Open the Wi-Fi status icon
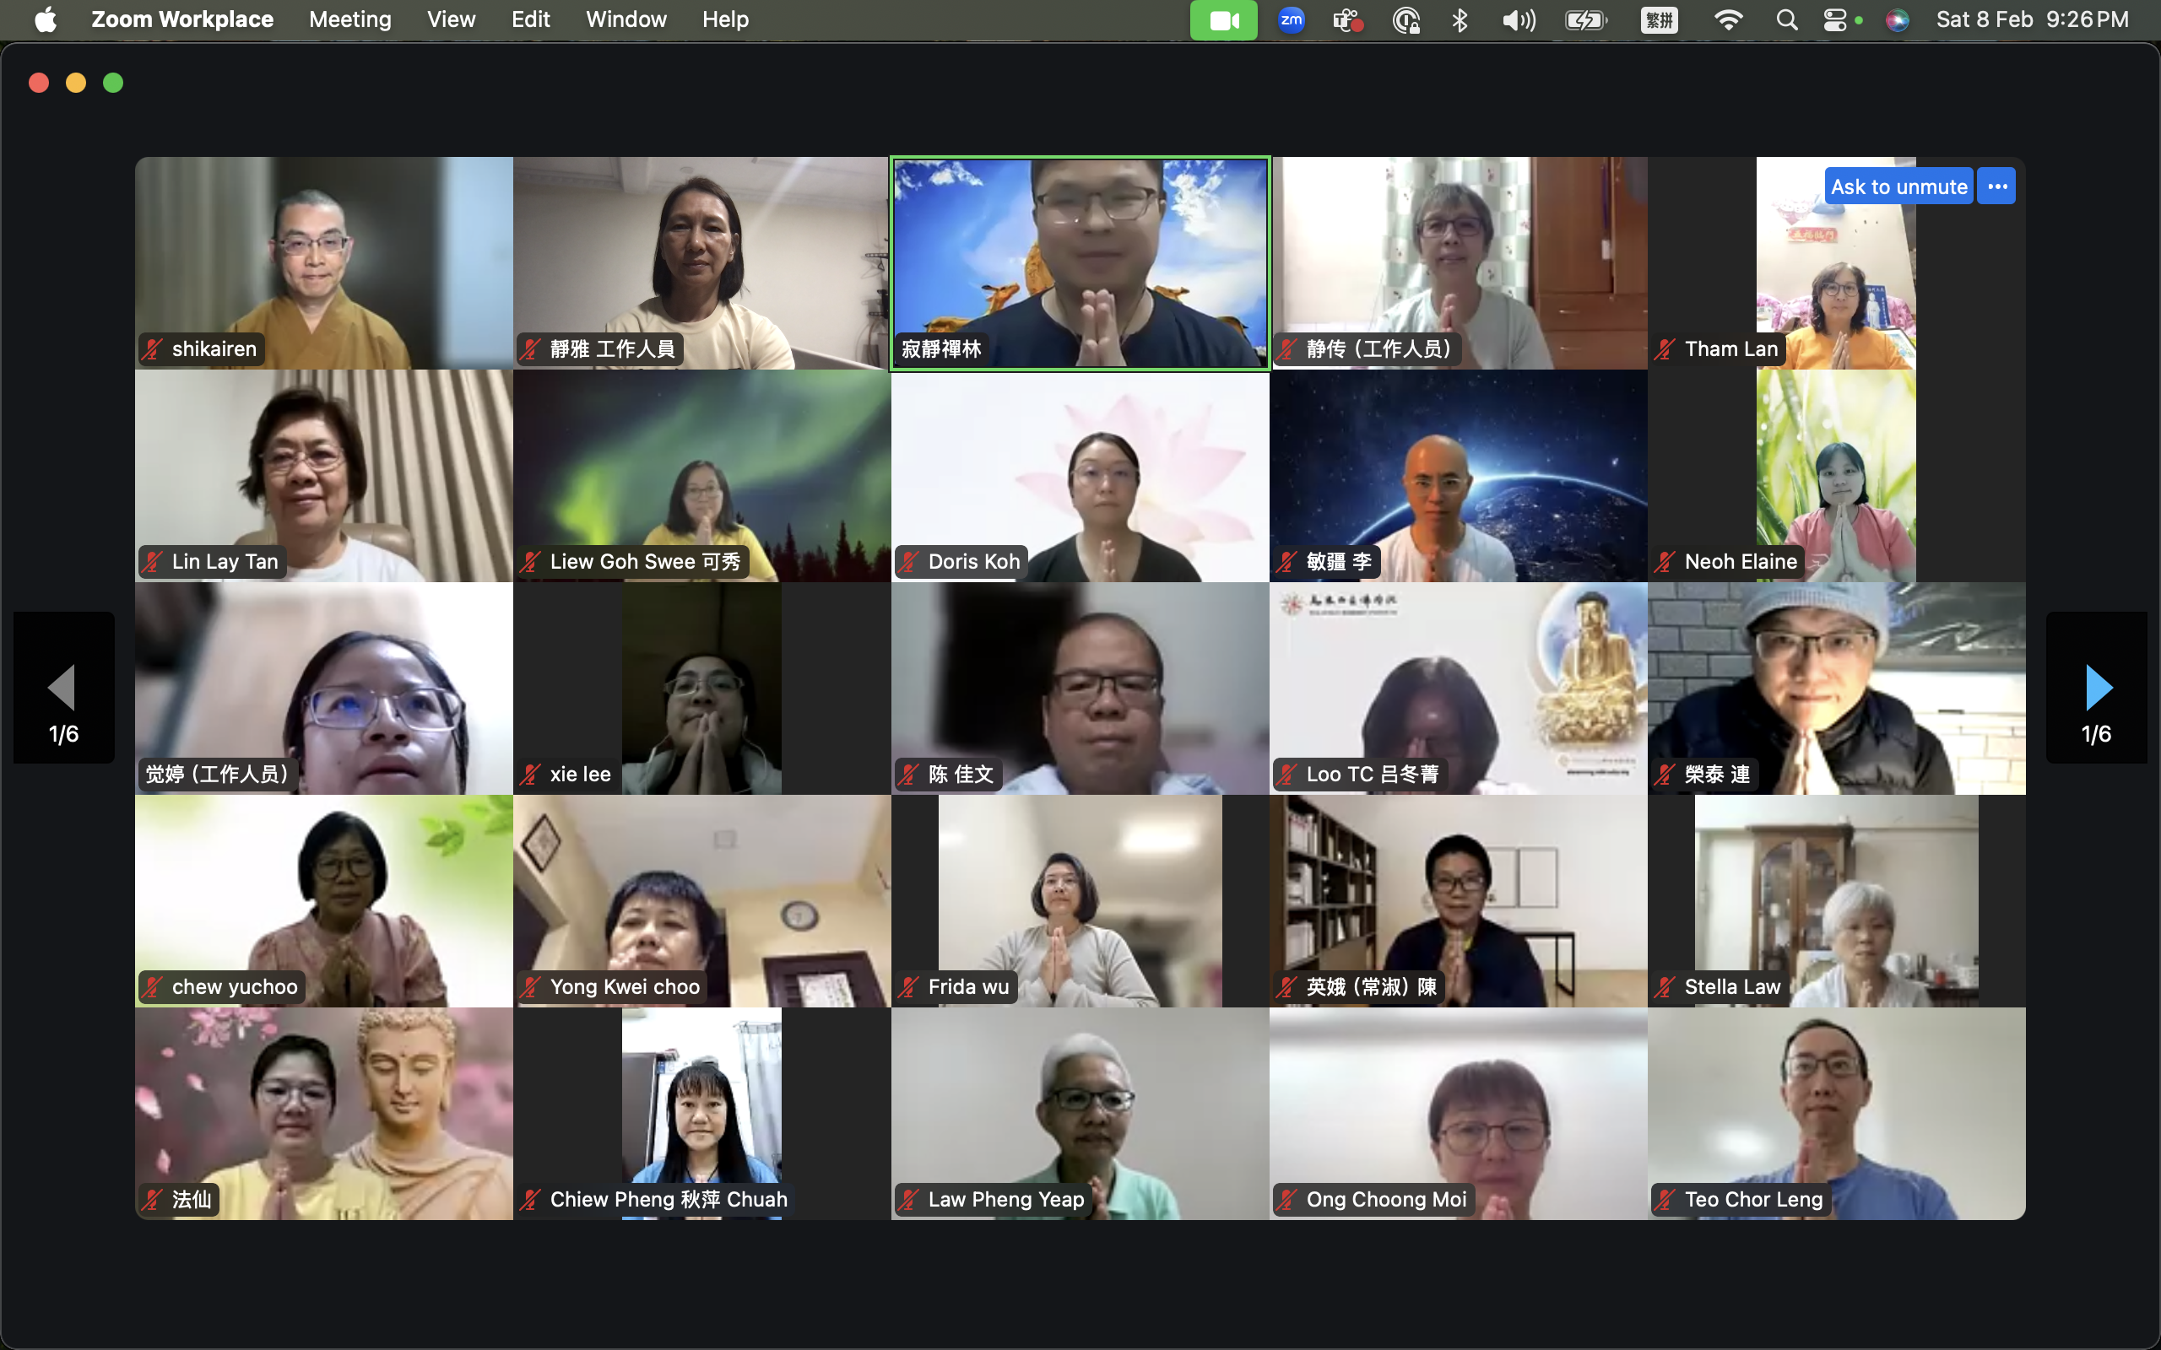Screen dimensions: 2161x1350 [x=1729, y=19]
